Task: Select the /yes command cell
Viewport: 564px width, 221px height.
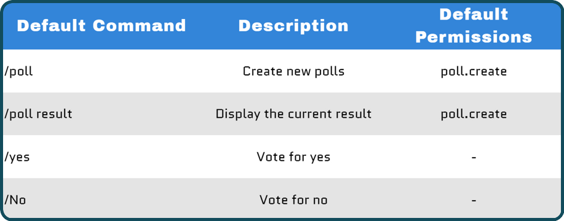Action: click(17, 157)
